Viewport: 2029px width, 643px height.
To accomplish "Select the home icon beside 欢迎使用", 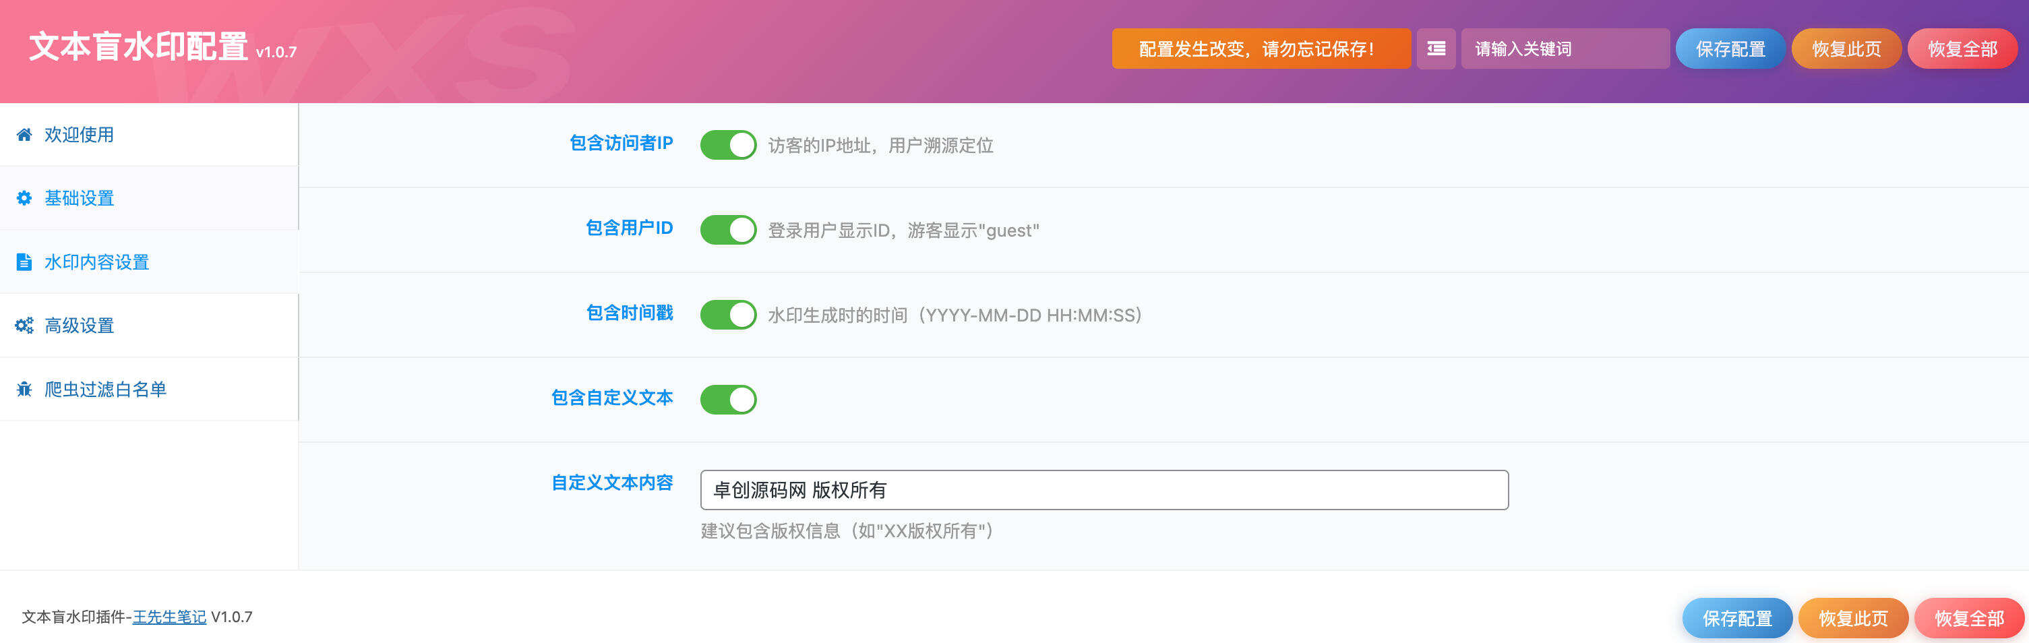I will pyautogui.click(x=24, y=135).
